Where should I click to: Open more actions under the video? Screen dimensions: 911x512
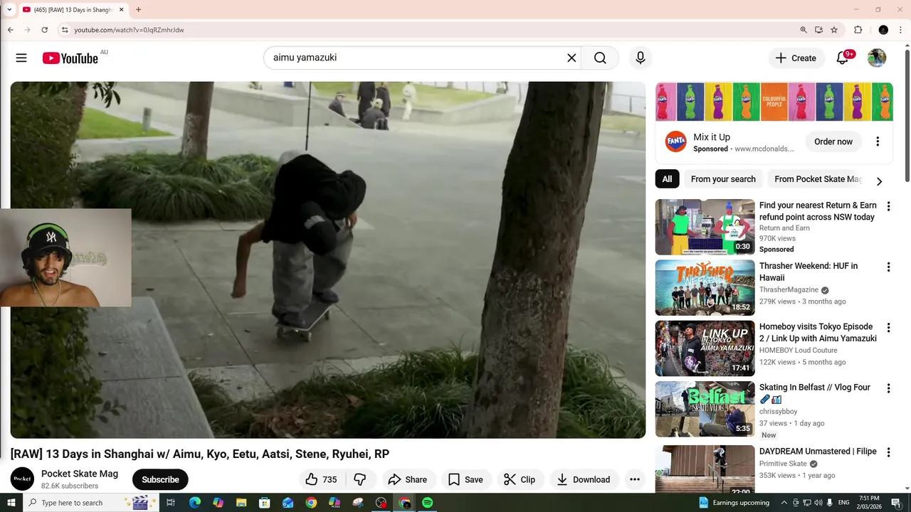[635, 479]
